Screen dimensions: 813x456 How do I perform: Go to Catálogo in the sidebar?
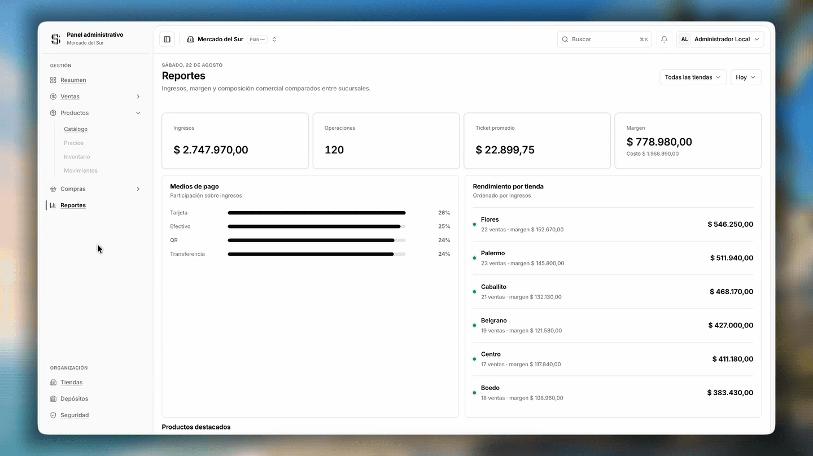tap(76, 129)
